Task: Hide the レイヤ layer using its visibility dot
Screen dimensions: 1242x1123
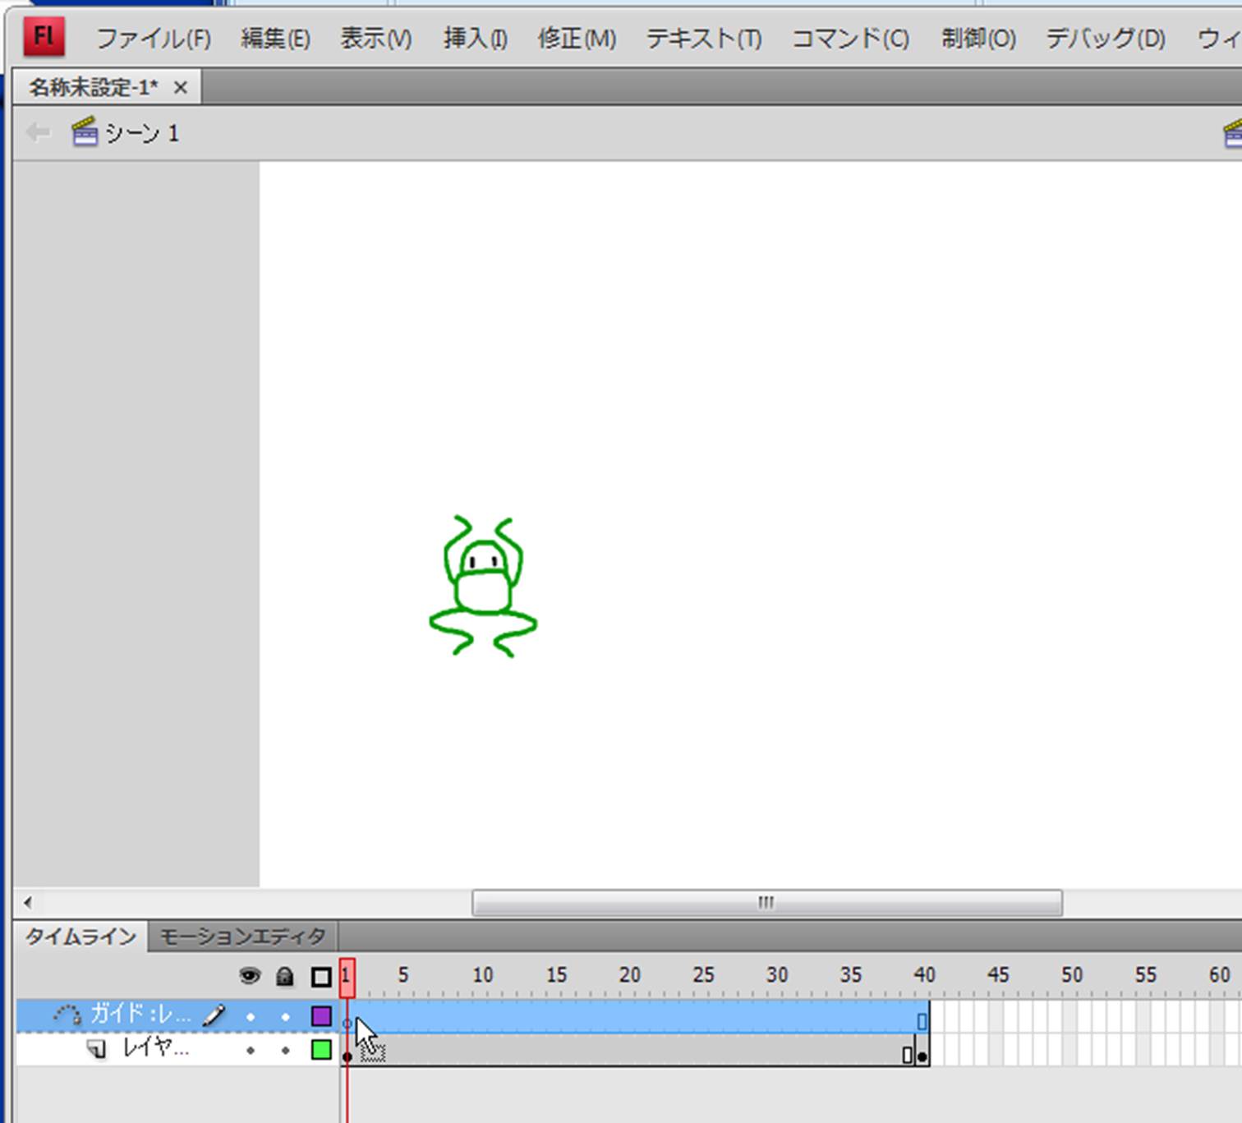Action: pos(251,1050)
